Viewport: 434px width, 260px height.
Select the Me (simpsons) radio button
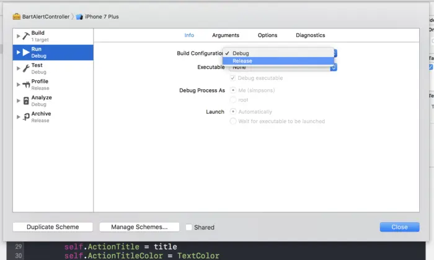pyautogui.click(x=233, y=90)
